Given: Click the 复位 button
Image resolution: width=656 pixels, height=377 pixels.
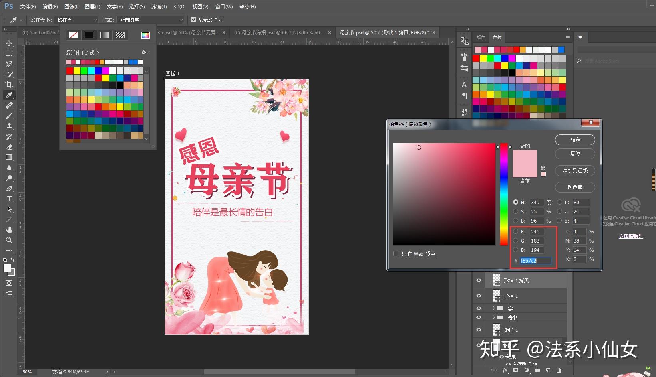Looking at the screenshot, I should [x=575, y=154].
